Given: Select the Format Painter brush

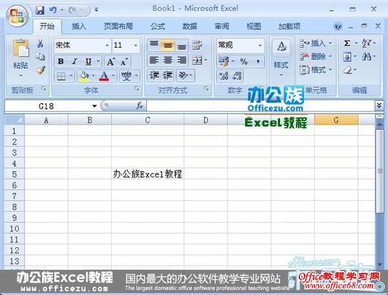Looking at the screenshot, I should click(x=41, y=70).
